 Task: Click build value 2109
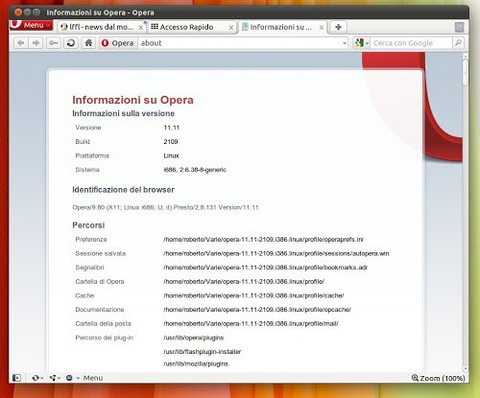click(x=171, y=142)
